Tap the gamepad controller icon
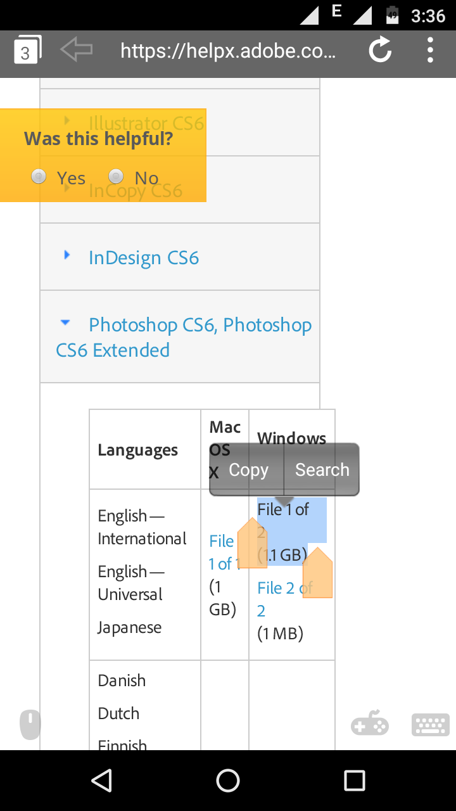Image resolution: width=456 pixels, height=811 pixels. coord(370,724)
